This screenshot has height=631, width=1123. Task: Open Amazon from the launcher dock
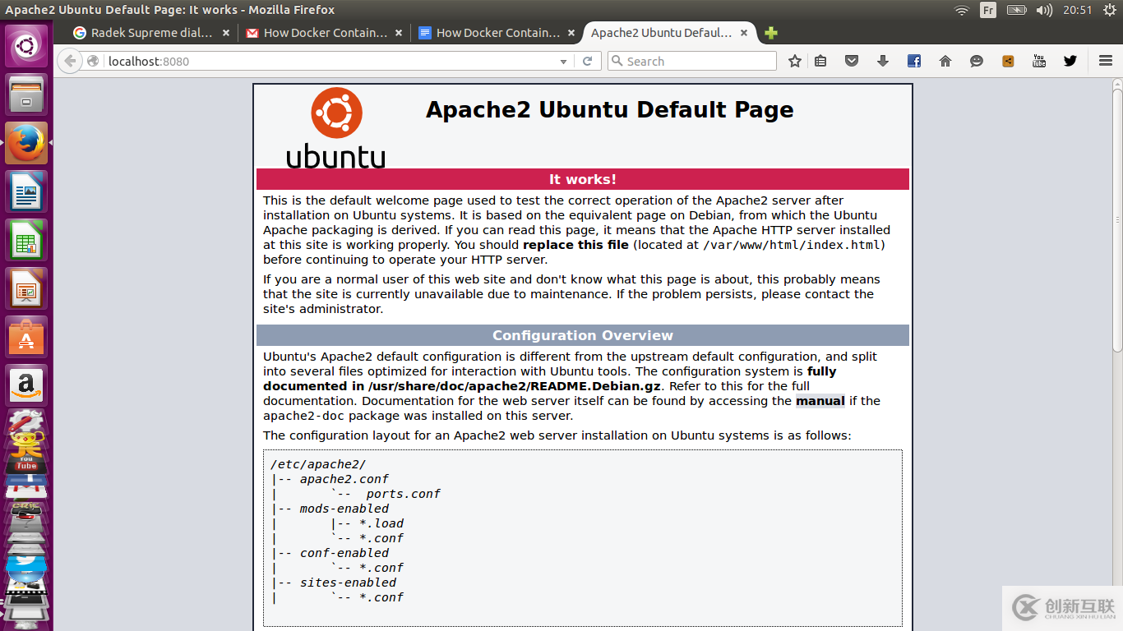[x=26, y=385]
